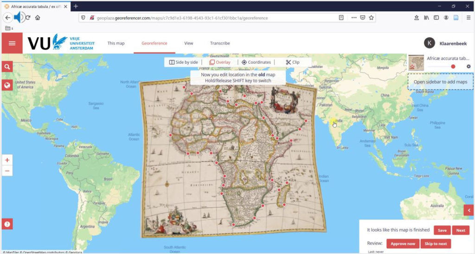This screenshot has width=475, height=254.
Task: Open the Transcribe tab
Action: coord(220,43)
